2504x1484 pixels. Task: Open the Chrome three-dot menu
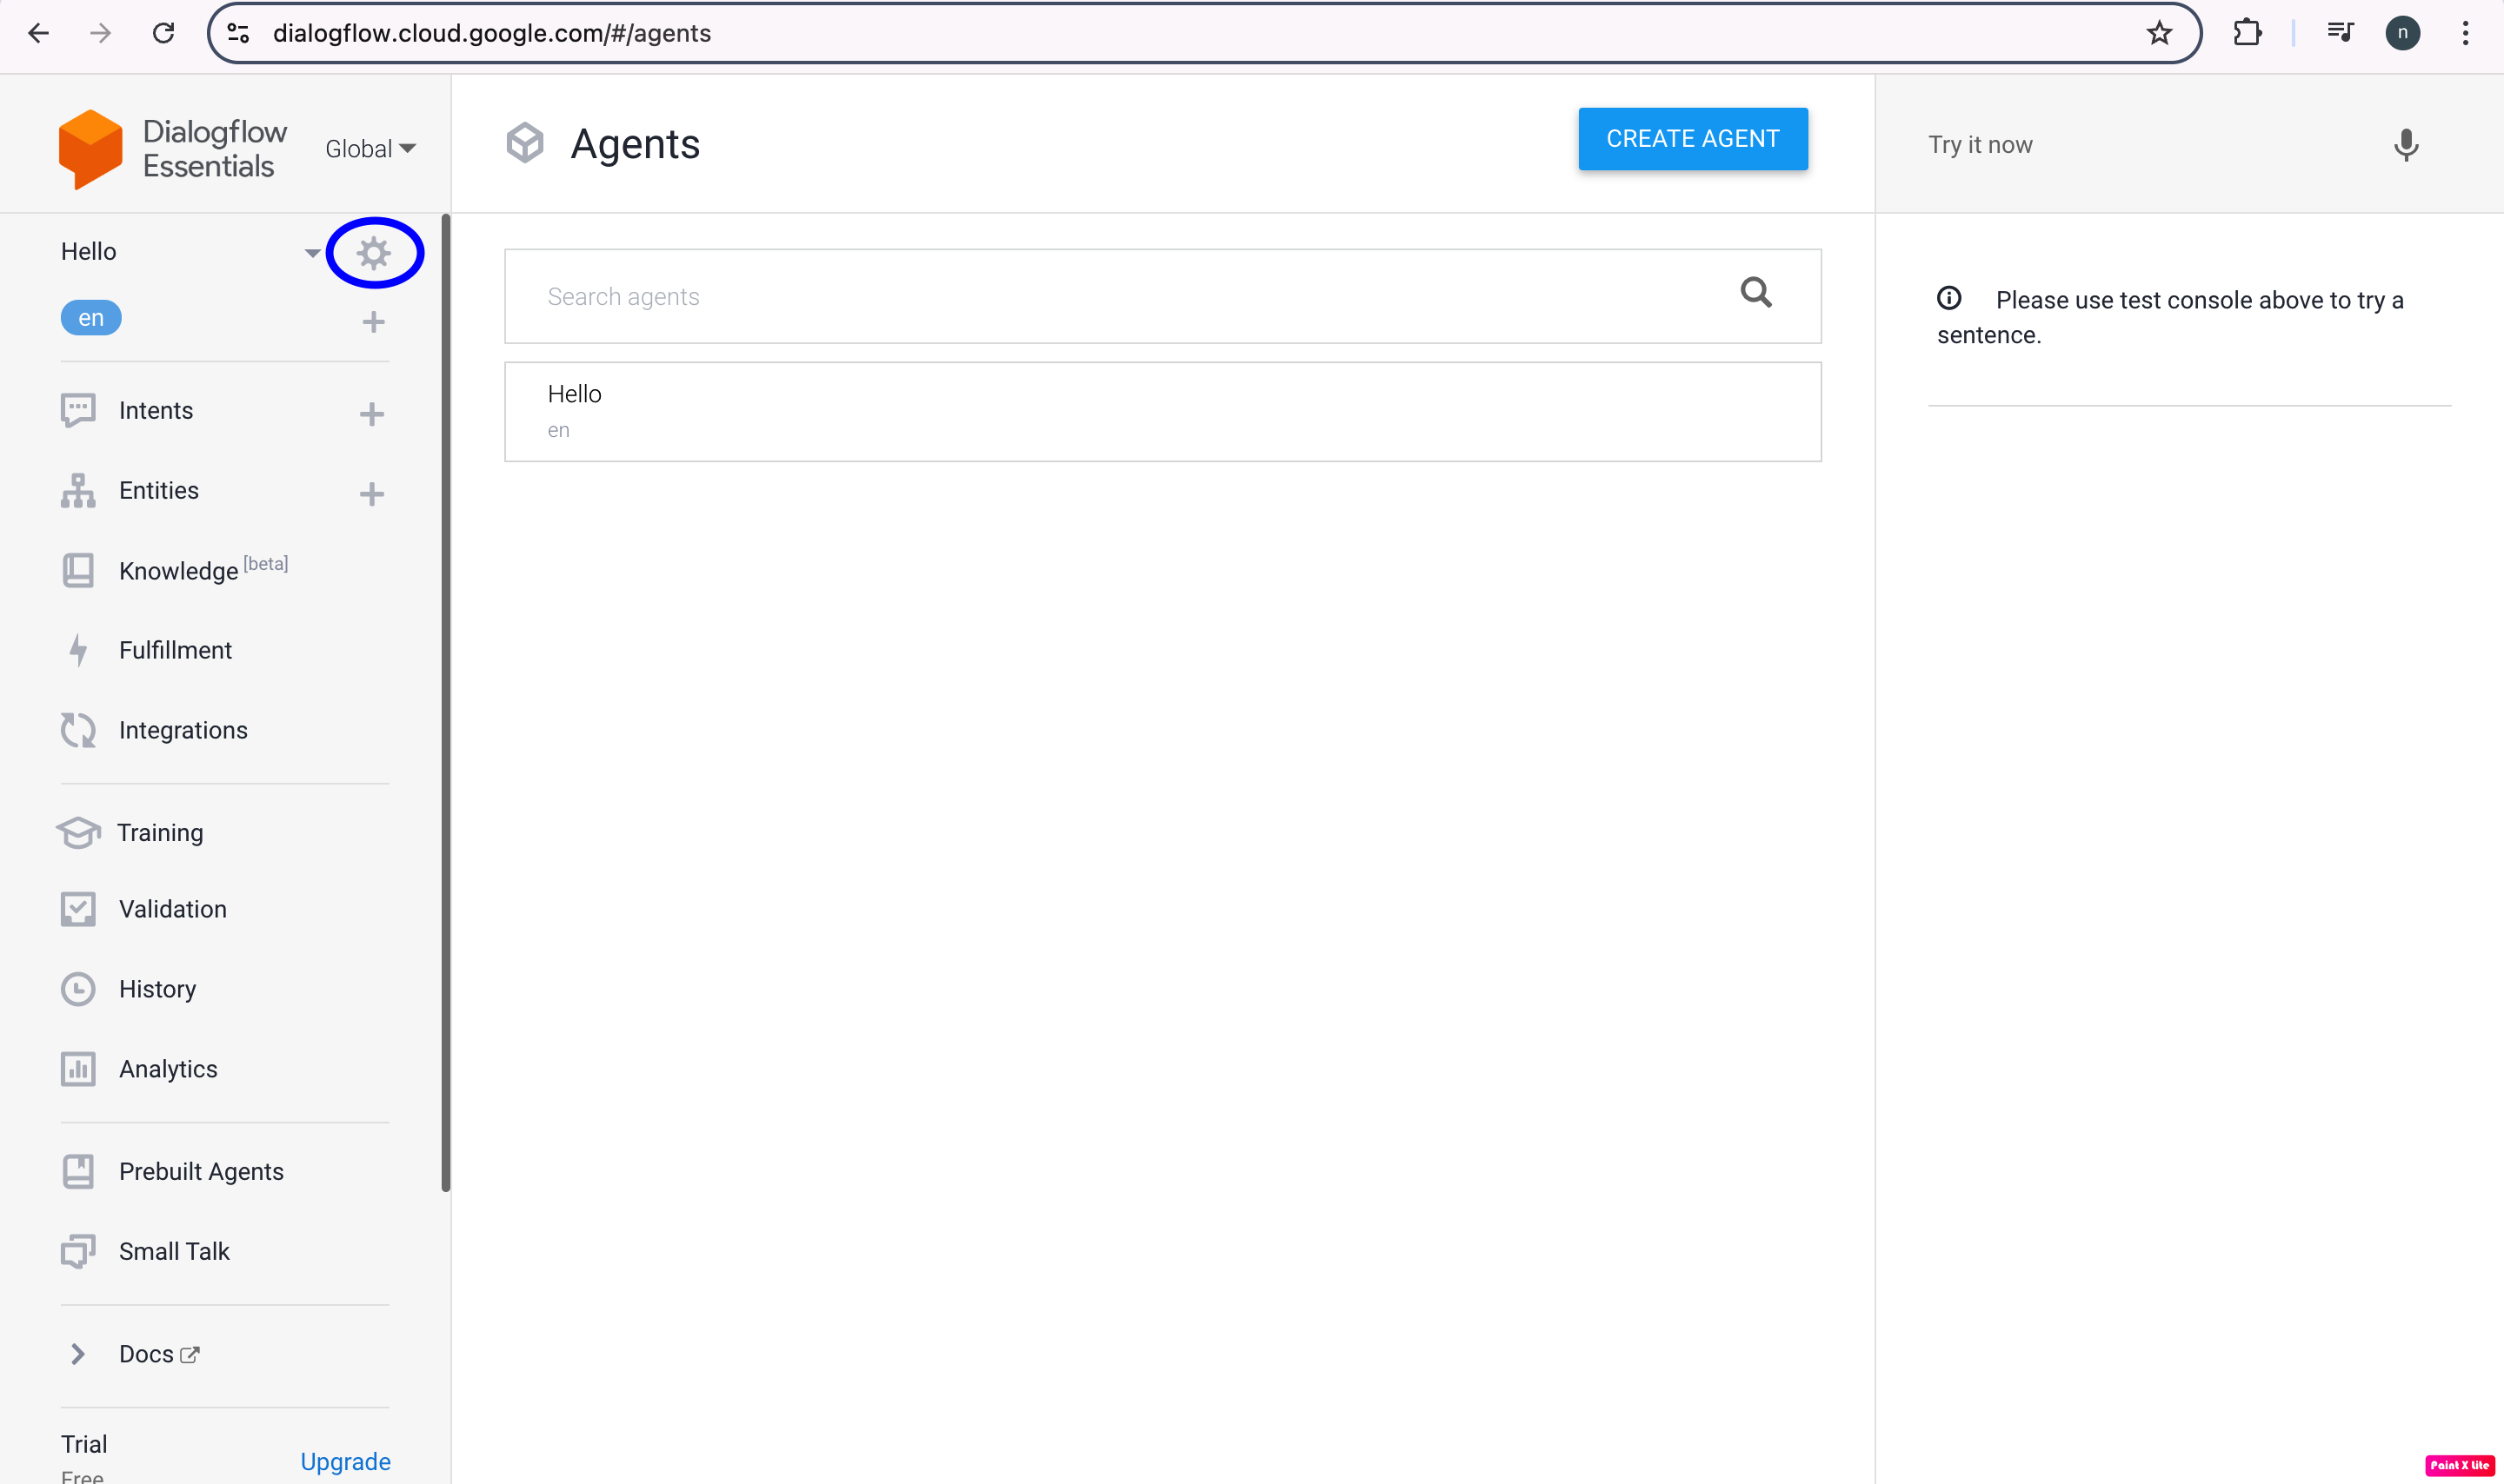(x=2465, y=32)
